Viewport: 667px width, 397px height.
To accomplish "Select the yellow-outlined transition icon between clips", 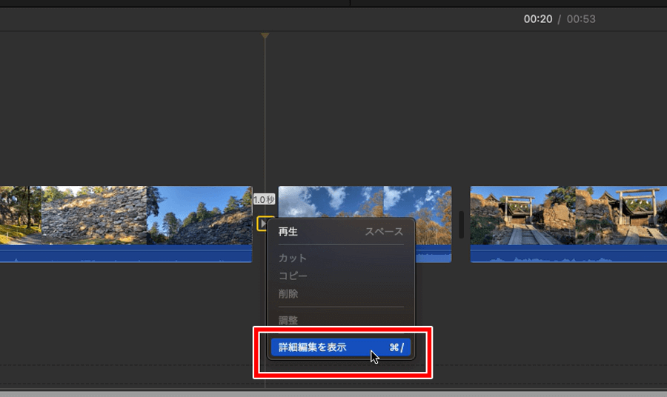I will 262,224.
